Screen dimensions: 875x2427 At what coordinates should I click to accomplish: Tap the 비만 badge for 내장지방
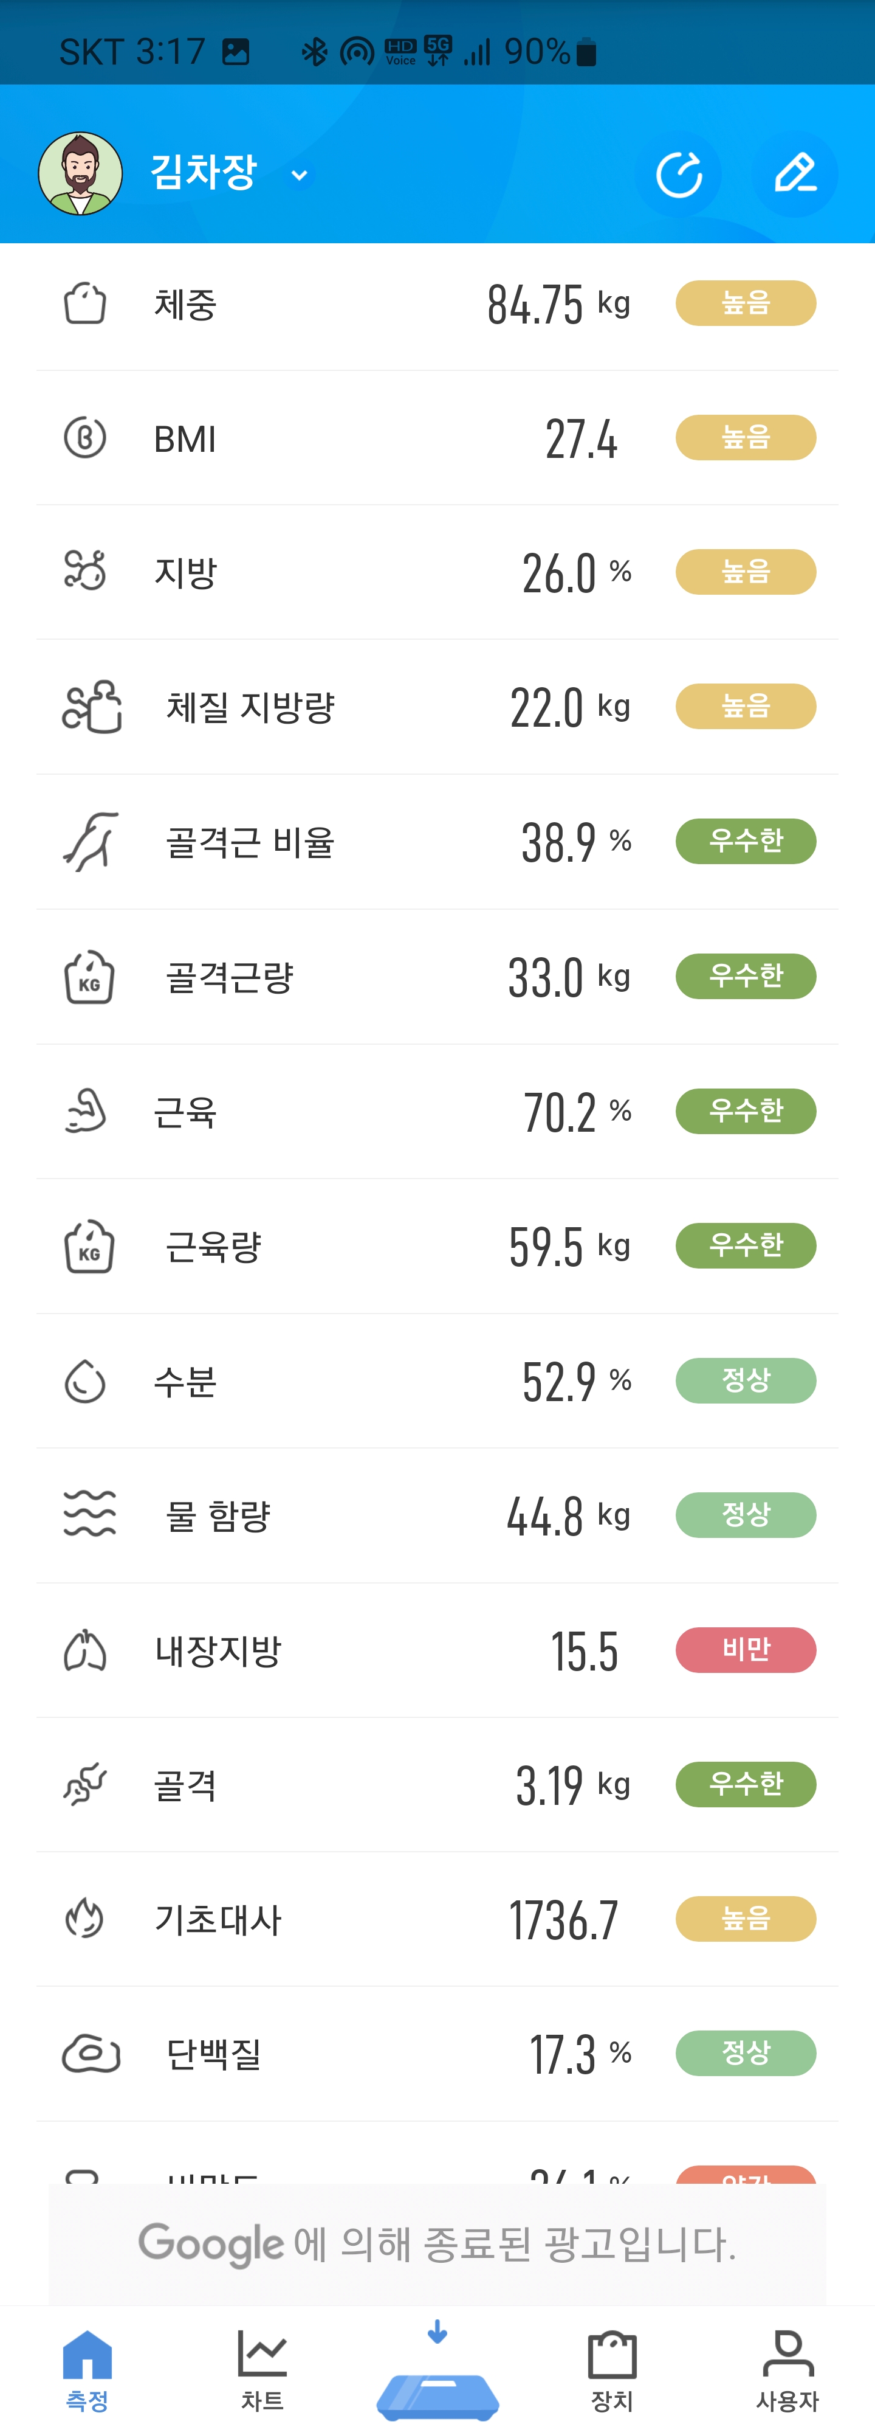coord(745,1650)
